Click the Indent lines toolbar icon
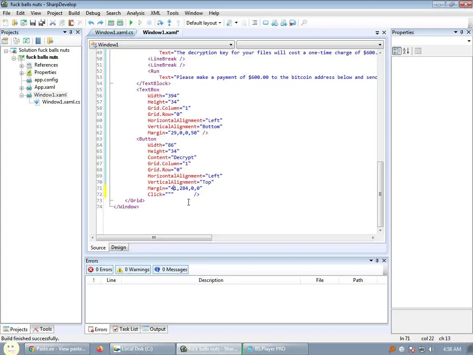473x355 pixels. 255,23
